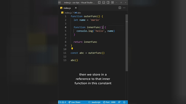186x104 pixels.
Task: Close the index.js tab
Action: (x=76, y=8)
